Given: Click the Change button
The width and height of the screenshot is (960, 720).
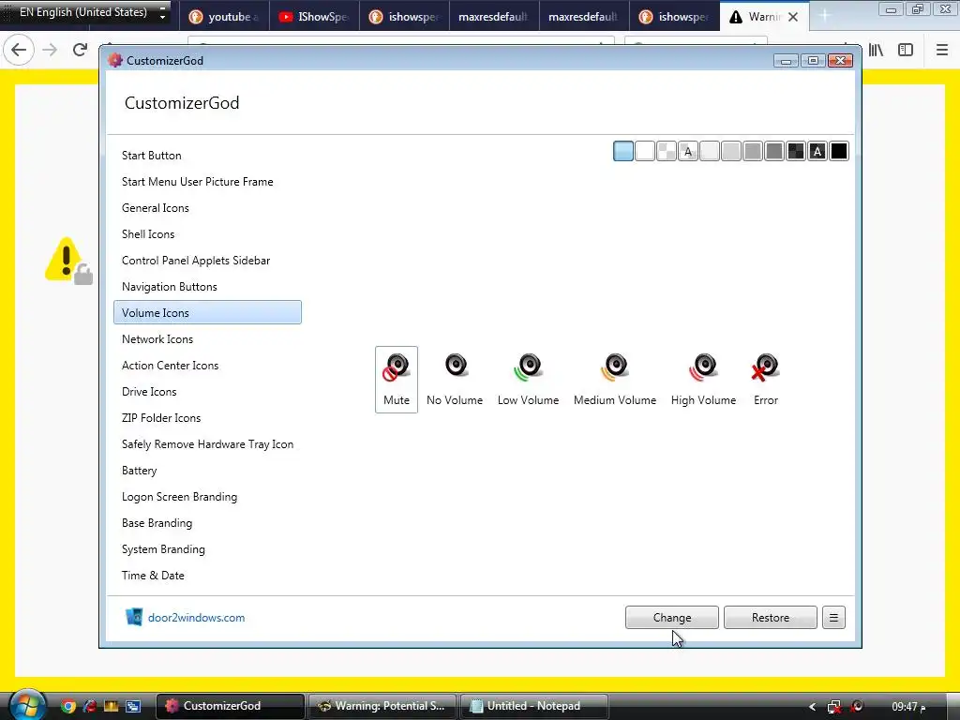Looking at the screenshot, I should pyautogui.click(x=671, y=617).
